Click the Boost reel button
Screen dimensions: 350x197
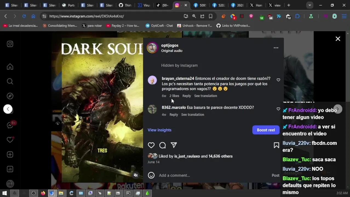[266, 130]
